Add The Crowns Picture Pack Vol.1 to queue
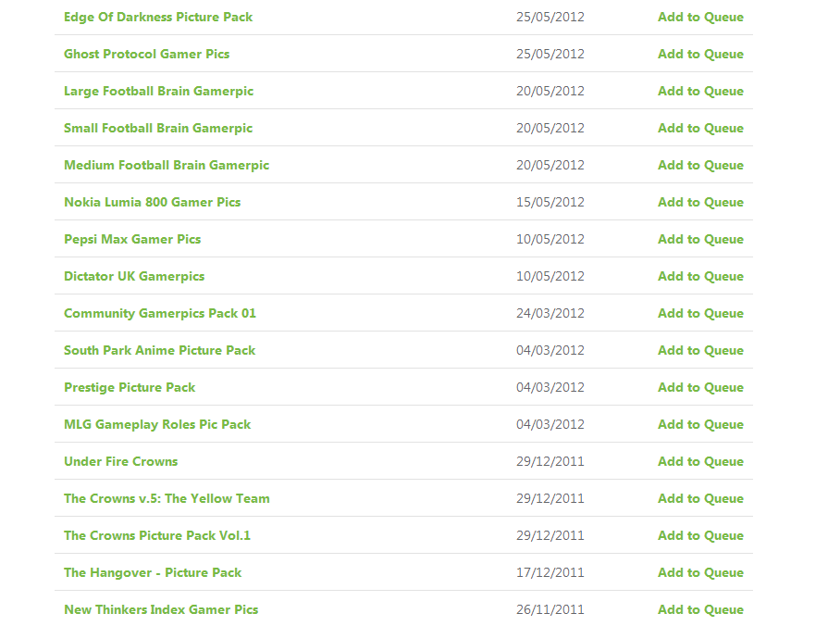This screenshot has width=828, height=626. coord(700,535)
